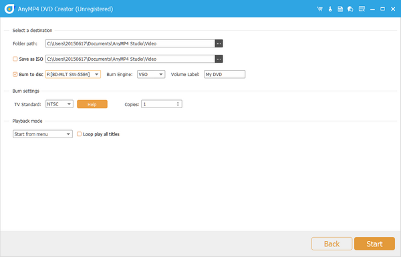The image size is (401, 257).
Task: Expand the Start from menu dropdown
Action: [x=43, y=134]
